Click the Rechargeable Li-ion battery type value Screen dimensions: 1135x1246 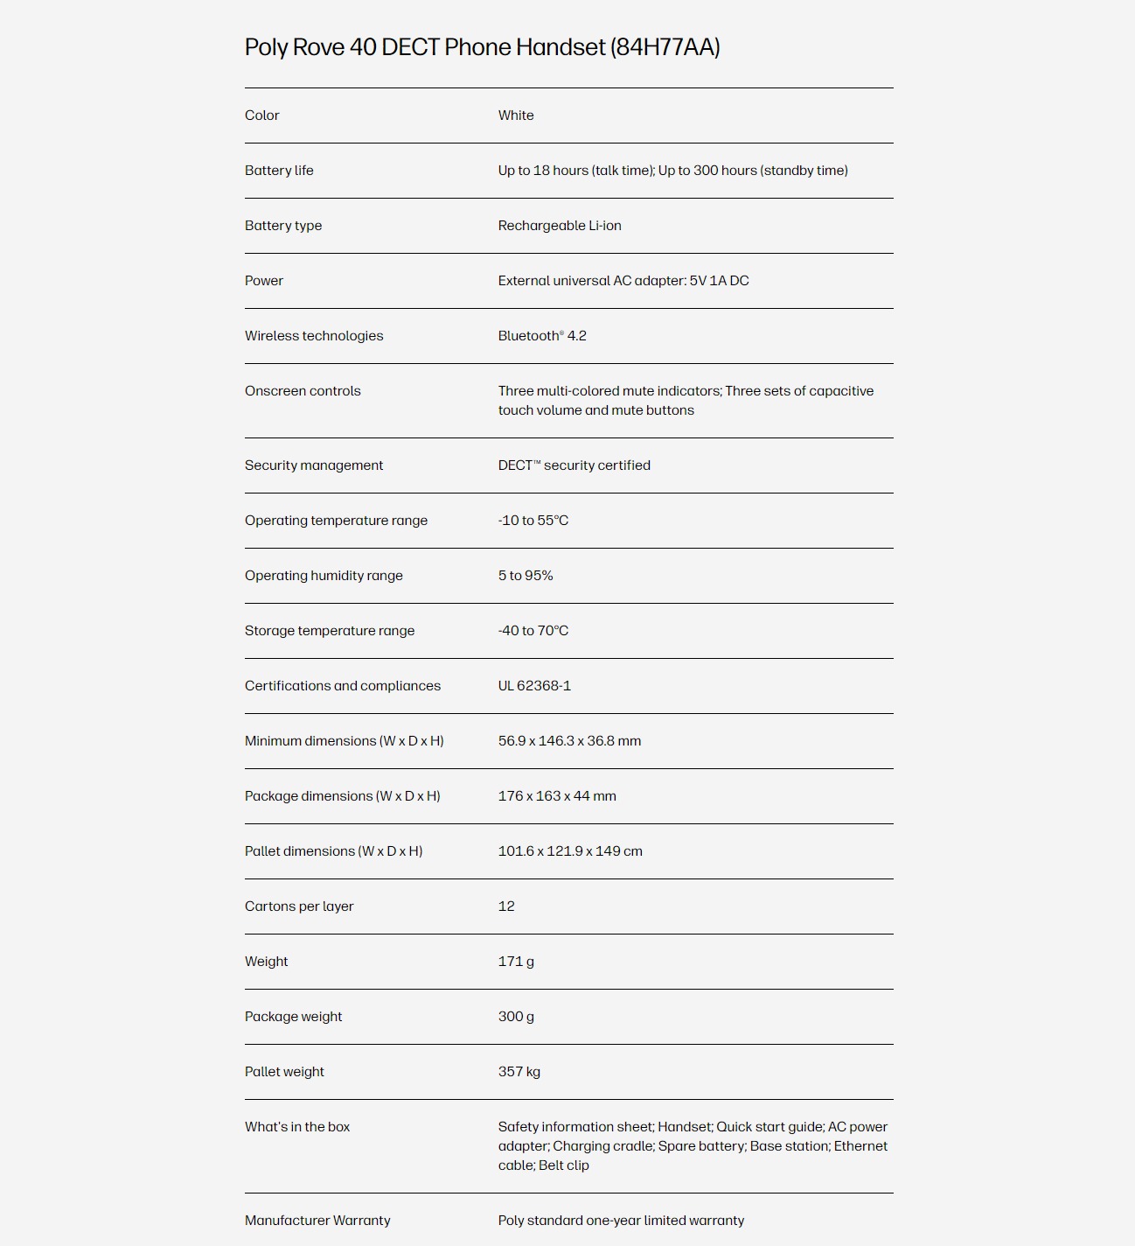[x=560, y=226]
